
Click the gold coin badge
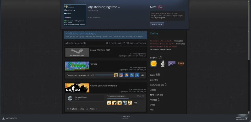[154, 64]
